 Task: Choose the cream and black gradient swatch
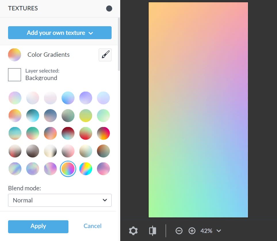pos(50,151)
